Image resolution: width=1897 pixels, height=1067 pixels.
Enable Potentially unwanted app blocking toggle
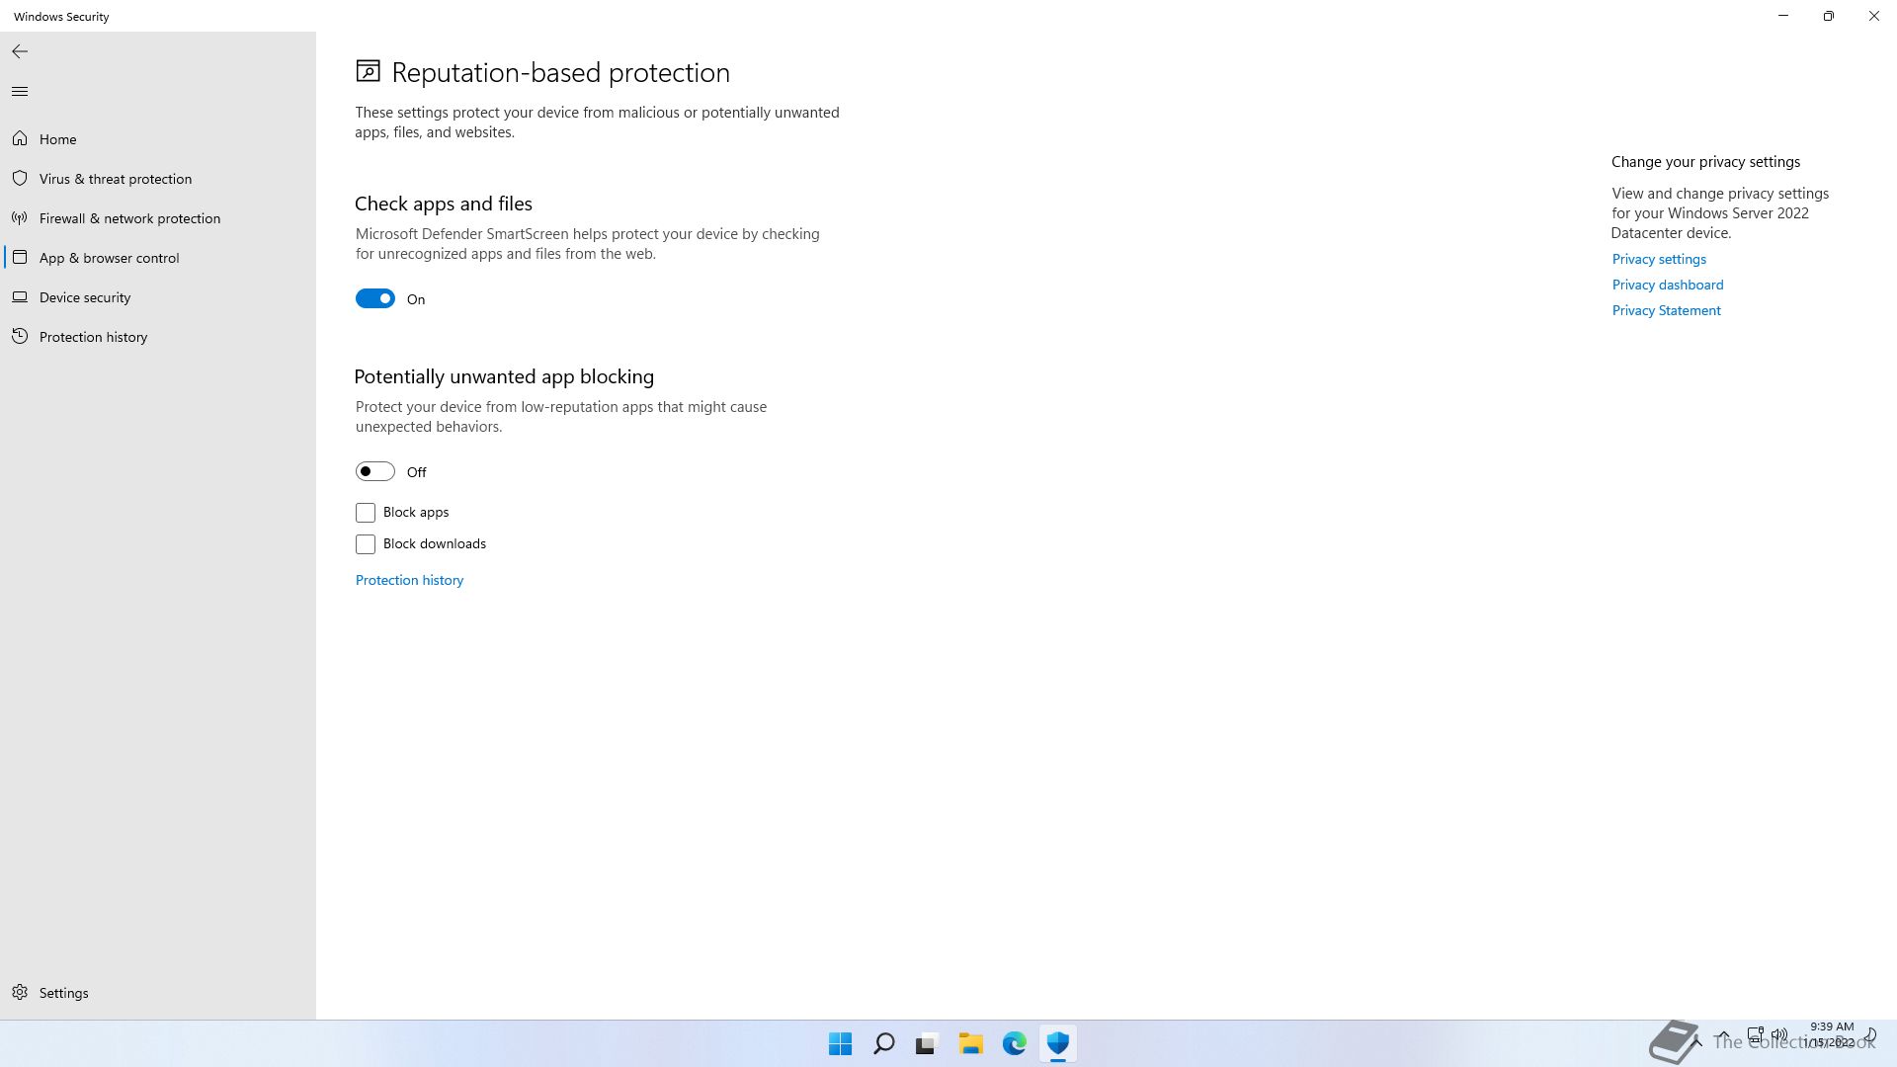[375, 471]
